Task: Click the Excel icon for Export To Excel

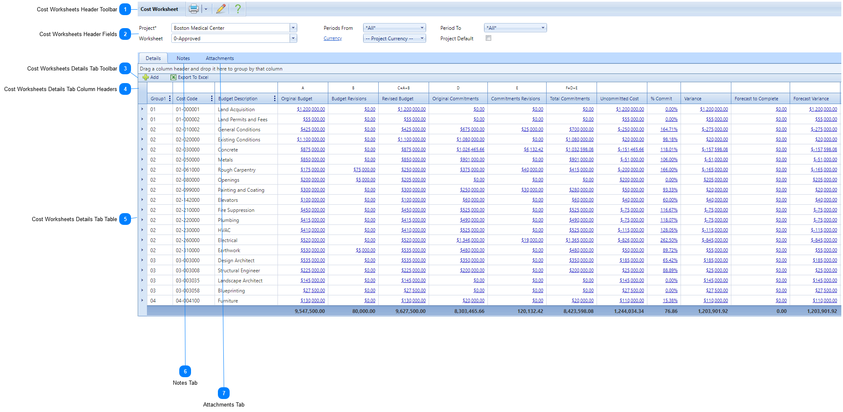Action: 173,77
